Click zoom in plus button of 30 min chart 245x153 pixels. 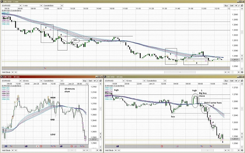click(98, 150)
